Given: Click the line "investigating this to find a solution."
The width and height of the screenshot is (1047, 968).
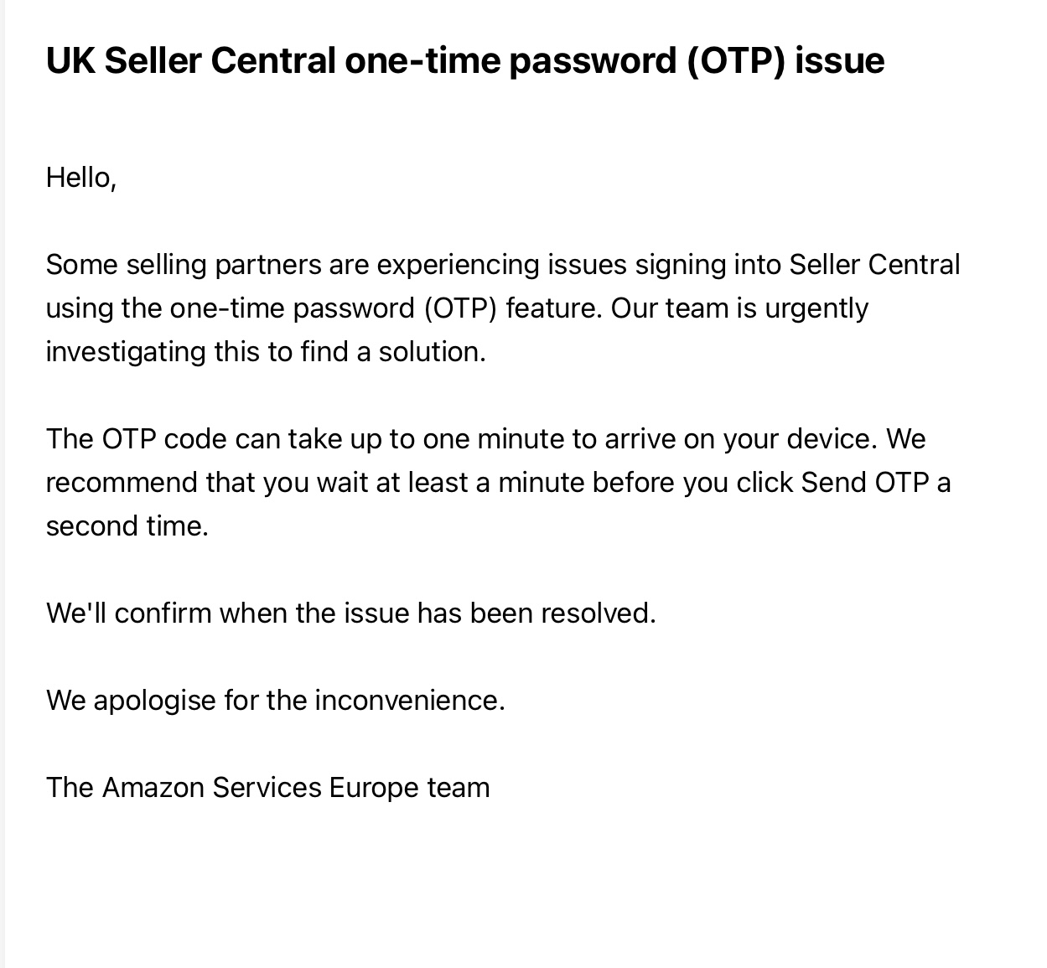Looking at the screenshot, I should 266,352.
